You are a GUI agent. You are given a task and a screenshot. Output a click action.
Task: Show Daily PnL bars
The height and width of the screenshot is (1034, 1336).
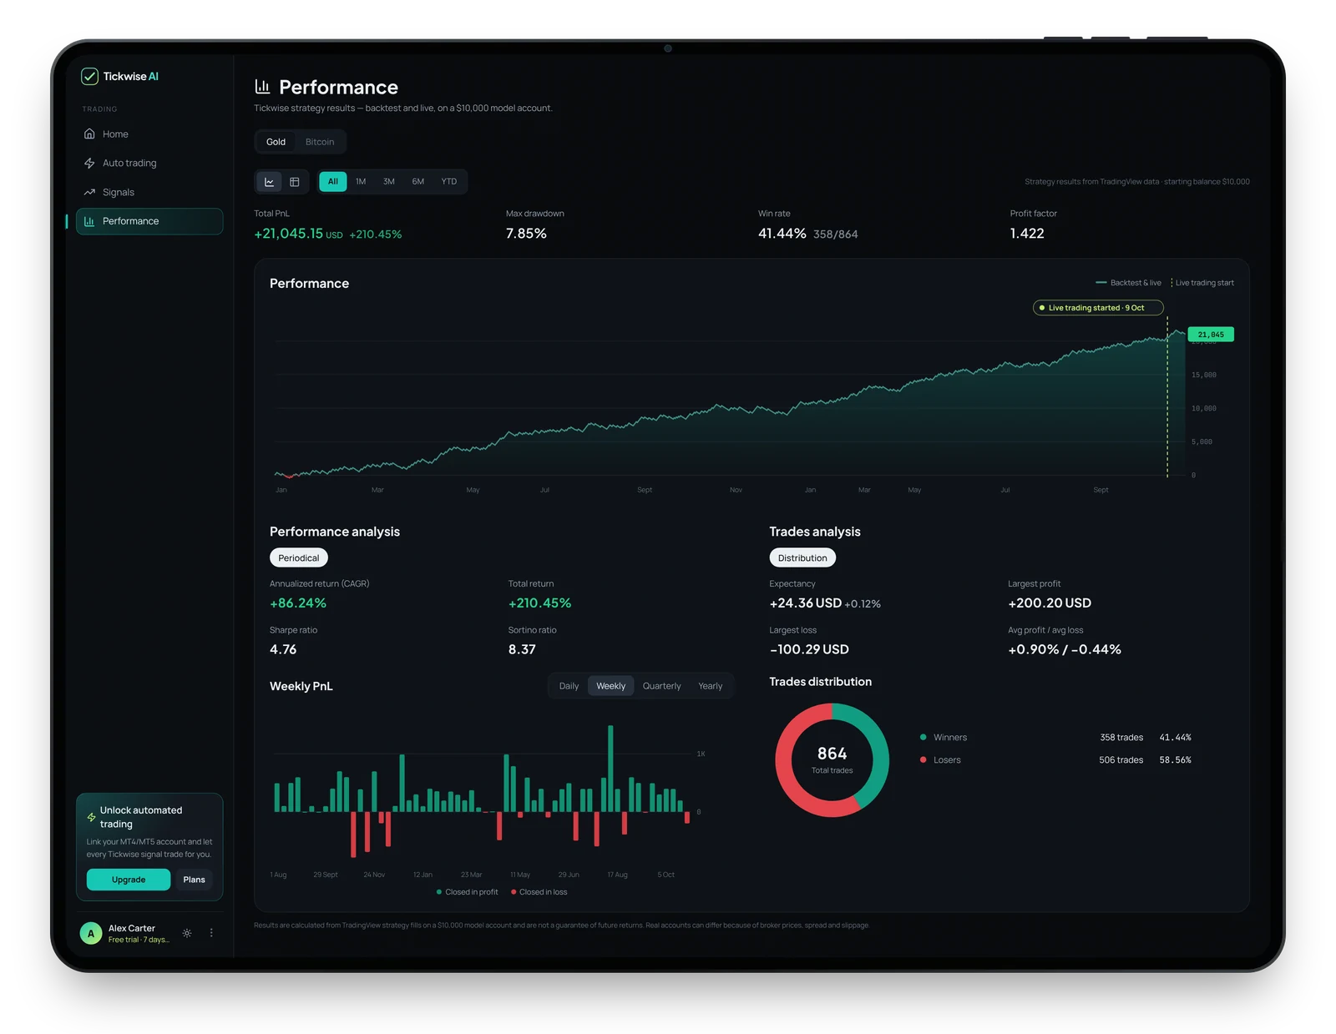569,686
